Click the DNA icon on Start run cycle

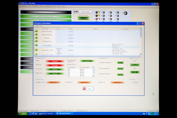tap(77, 12)
